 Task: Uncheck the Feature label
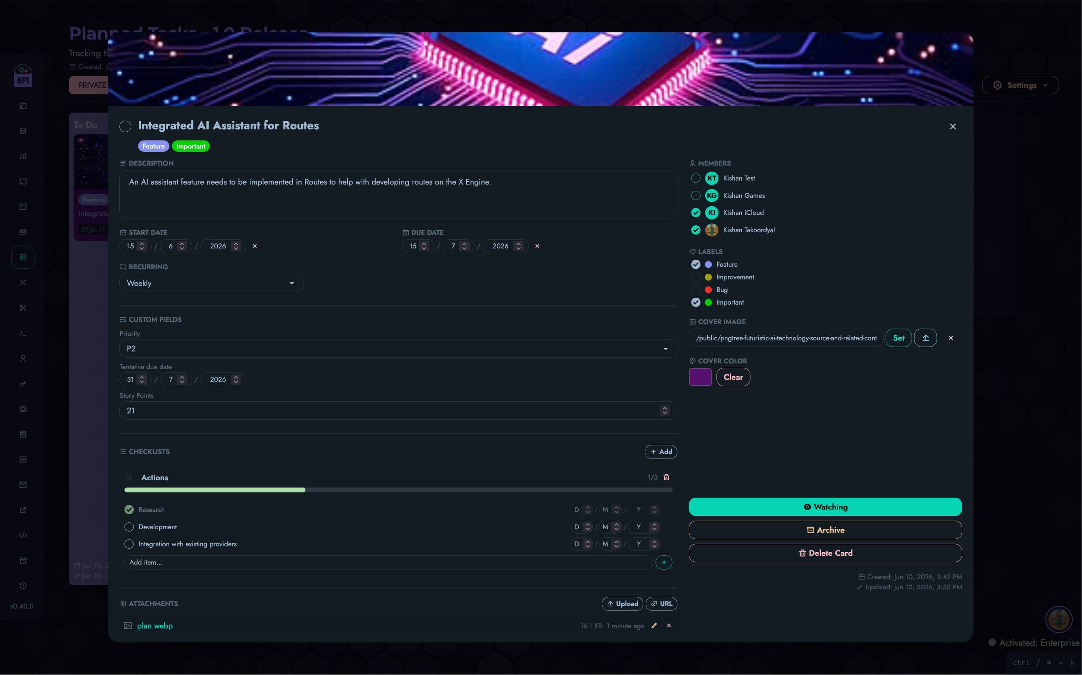696,264
